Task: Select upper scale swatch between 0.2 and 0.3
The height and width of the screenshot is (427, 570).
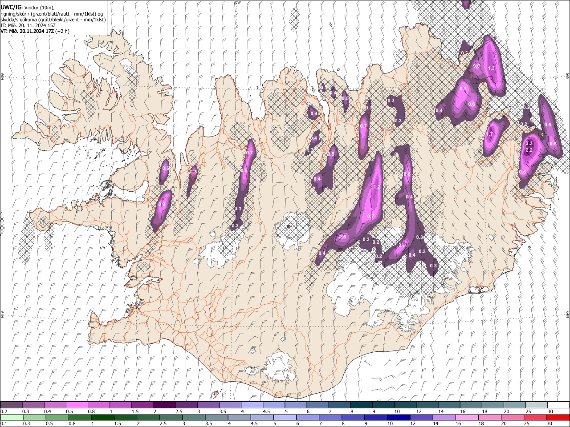Action: pyautogui.click(x=11, y=405)
